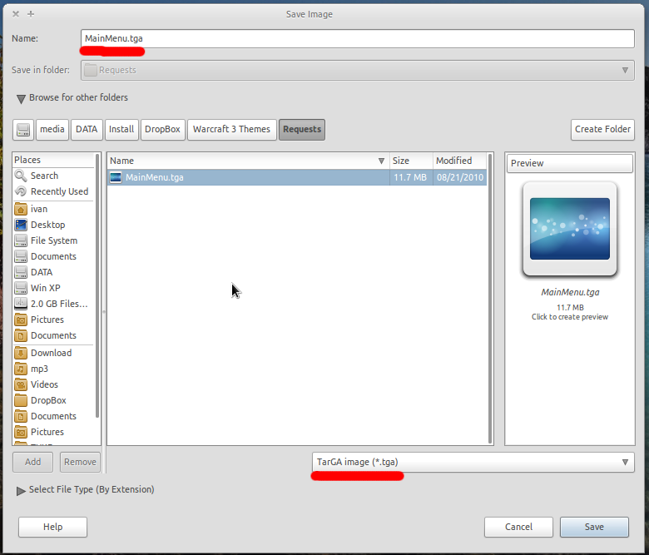The height and width of the screenshot is (555, 649).
Task: Click the Places sidebar scrollbar
Action: [97, 285]
